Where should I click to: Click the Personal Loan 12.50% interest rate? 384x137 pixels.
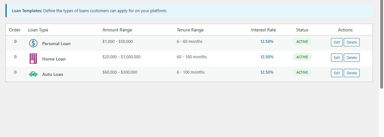click(x=267, y=42)
